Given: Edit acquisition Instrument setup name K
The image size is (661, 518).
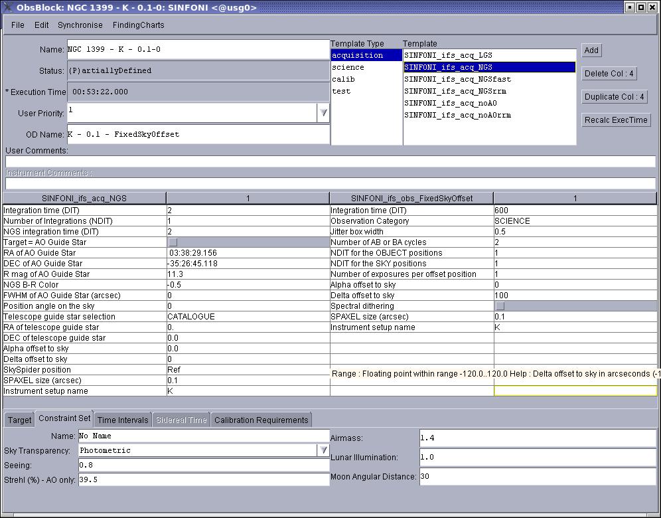Looking at the screenshot, I should 248,391.
